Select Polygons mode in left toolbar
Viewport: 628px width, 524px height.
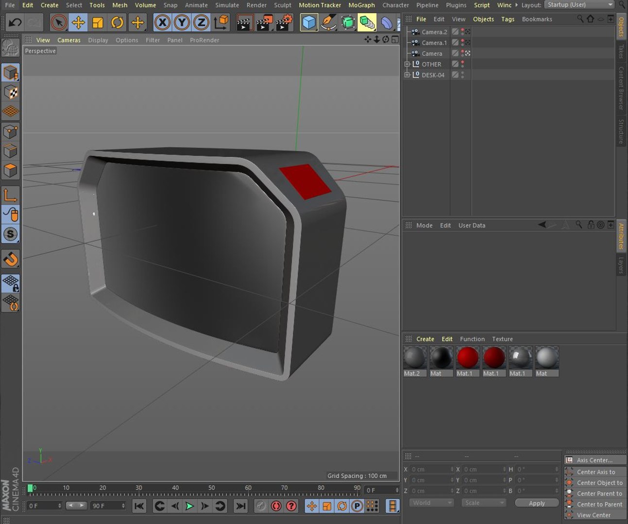click(11, 171)
